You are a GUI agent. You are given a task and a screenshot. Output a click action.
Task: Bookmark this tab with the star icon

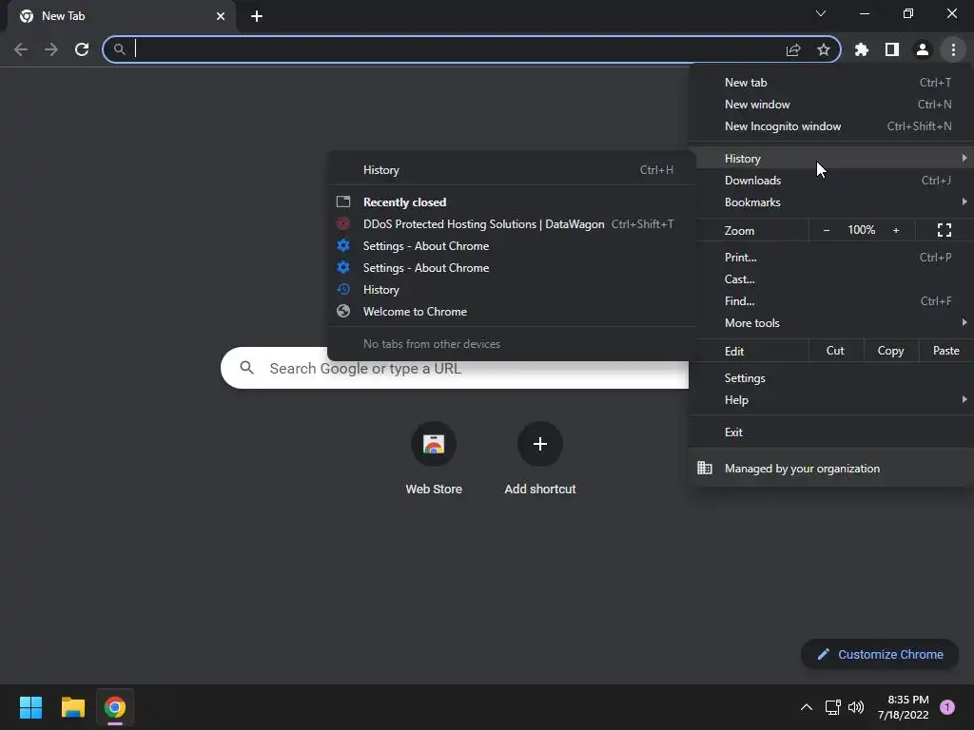tap(824, 49)
